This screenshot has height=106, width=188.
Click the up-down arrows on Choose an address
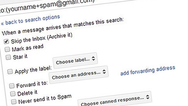pyautogui.click(x=104, y=72)
